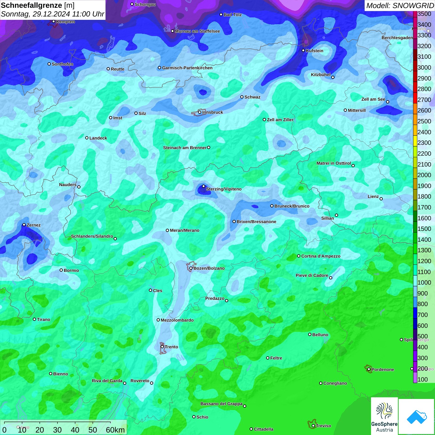Click the Reutte label
Viewport: 435px width, 435px height.
tap(117, 69)
